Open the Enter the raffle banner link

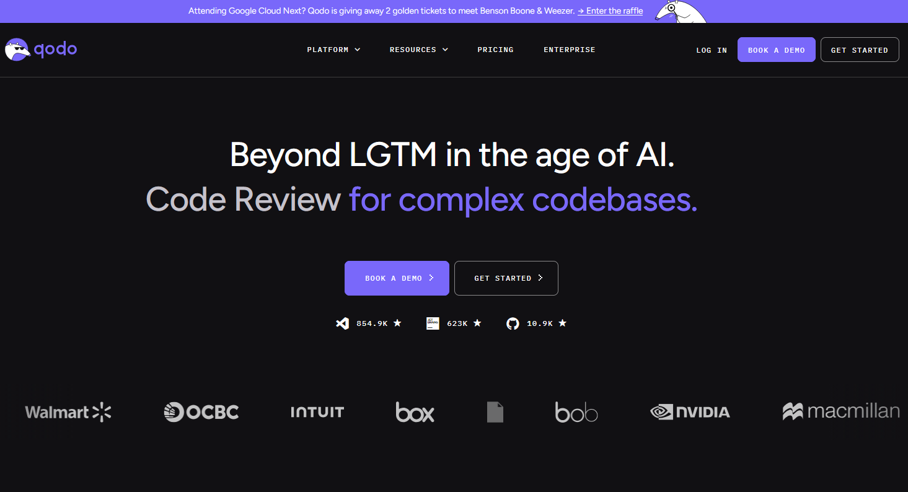(x=610, y=11)
